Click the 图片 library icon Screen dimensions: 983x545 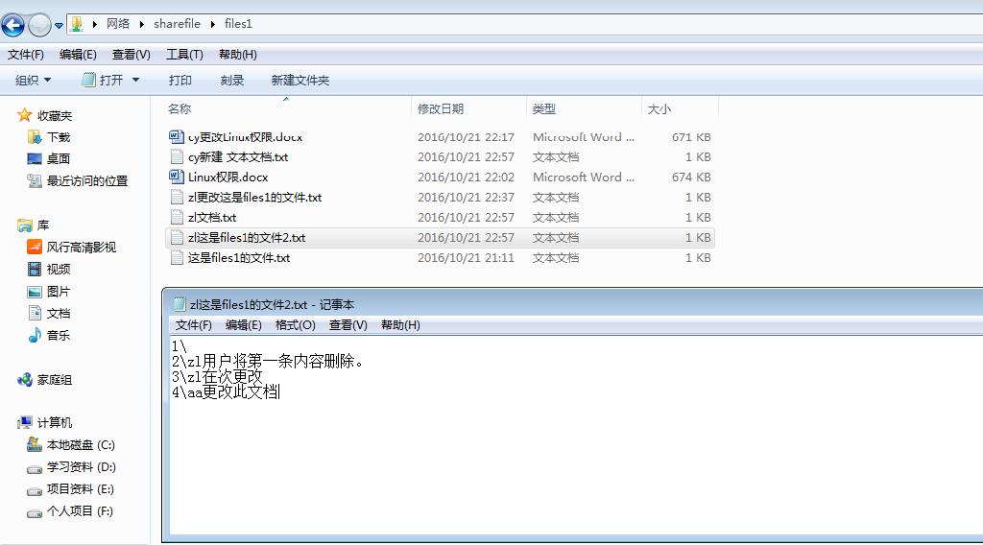(x=35, y=292)
